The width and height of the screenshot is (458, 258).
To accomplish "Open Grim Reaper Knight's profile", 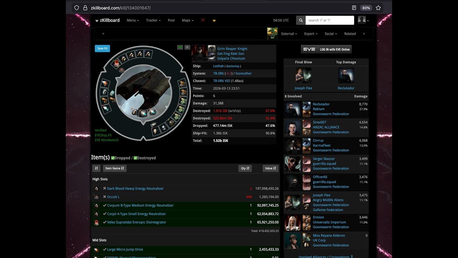I will (232, 49).
